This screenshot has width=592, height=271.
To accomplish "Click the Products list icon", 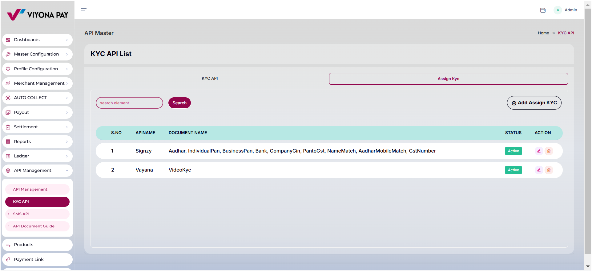I will point(8,245).
